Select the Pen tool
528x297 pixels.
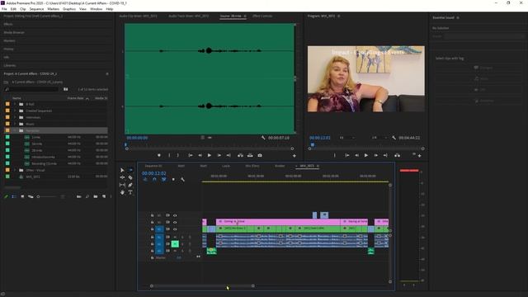pos(130,185)
